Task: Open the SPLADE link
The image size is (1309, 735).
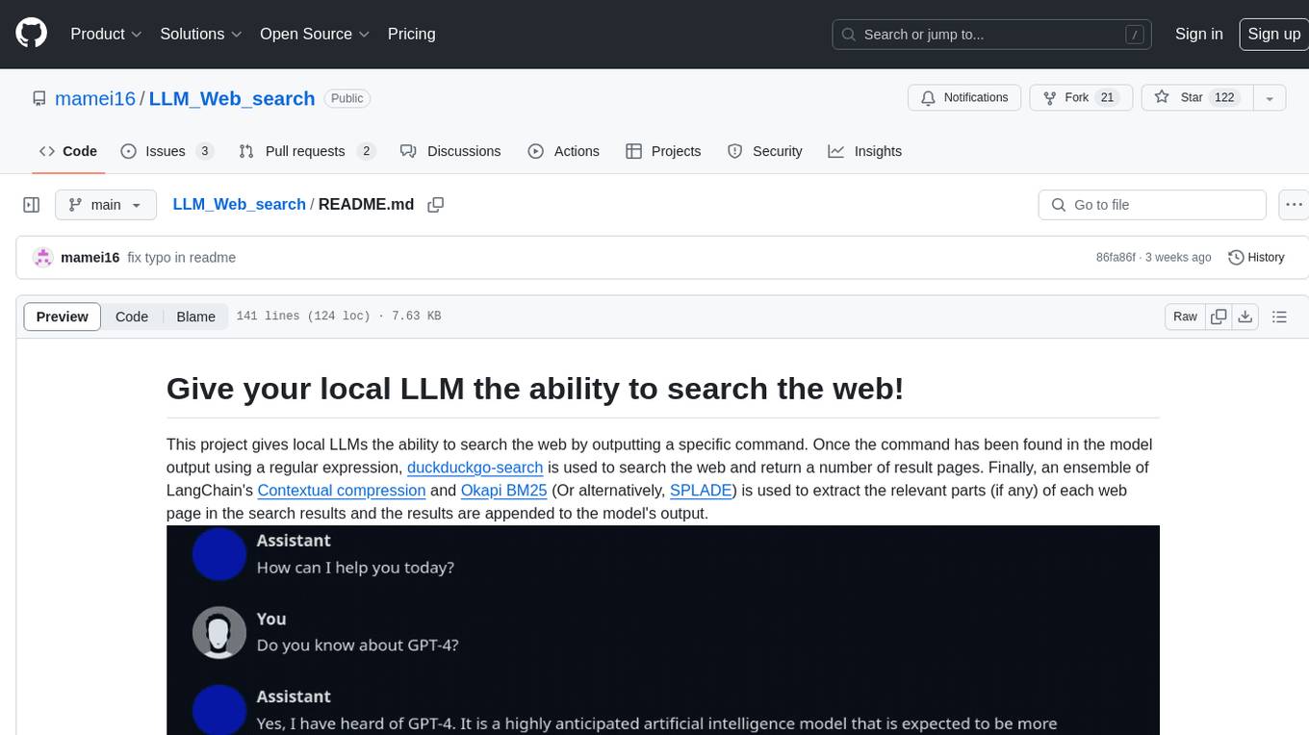Action: [701, 491]
